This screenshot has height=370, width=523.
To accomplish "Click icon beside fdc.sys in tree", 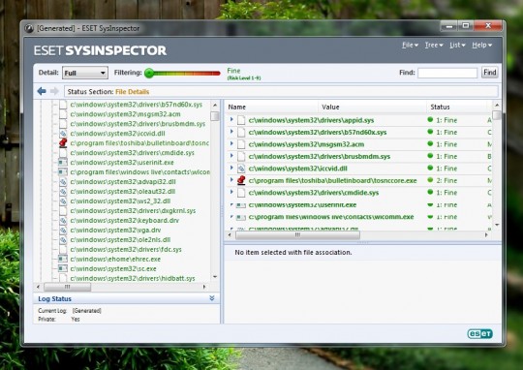I will [63, 249].
